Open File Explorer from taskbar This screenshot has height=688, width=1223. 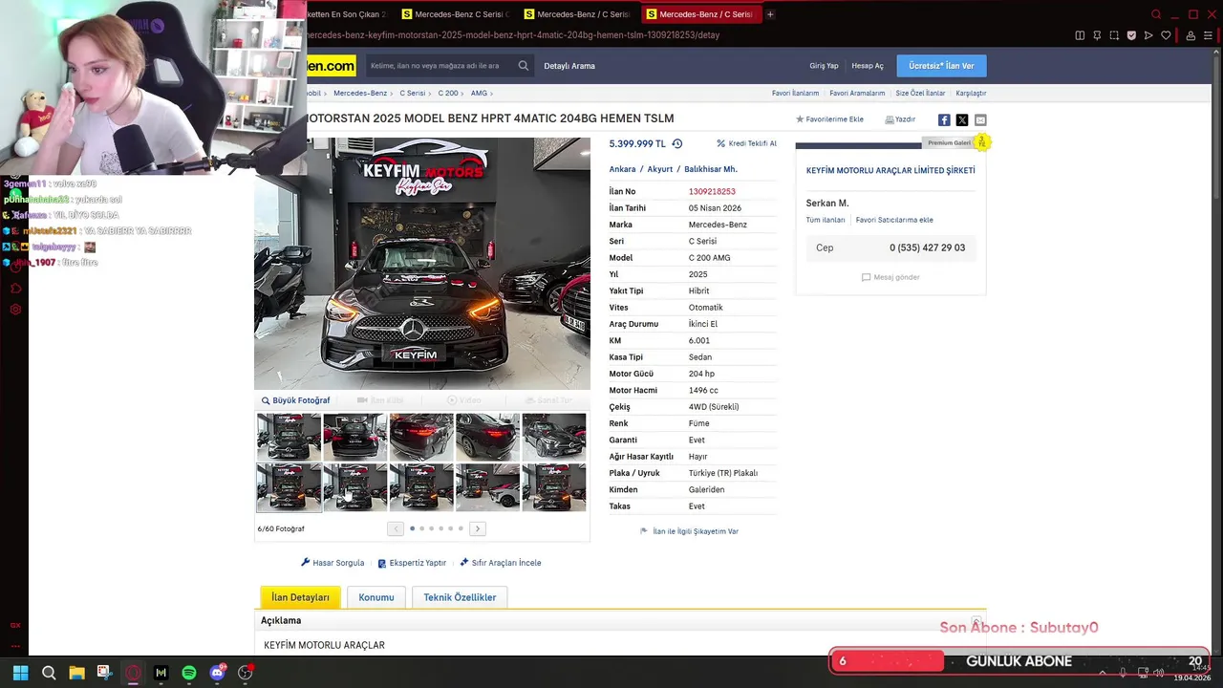pos(76,673)
